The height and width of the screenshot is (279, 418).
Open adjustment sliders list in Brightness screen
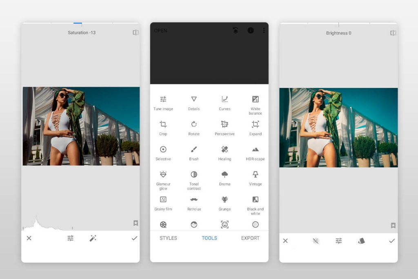(338, 241)
